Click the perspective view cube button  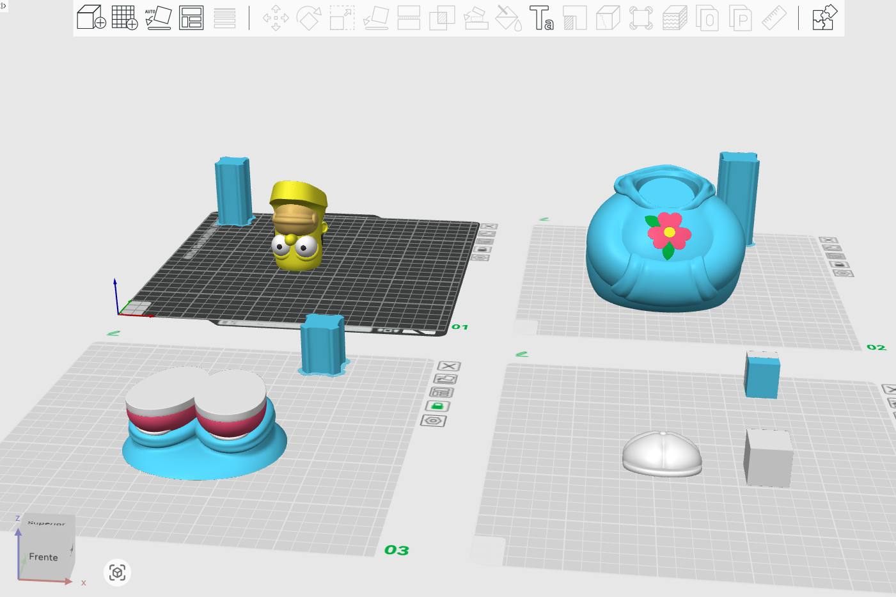click(117, 572)
